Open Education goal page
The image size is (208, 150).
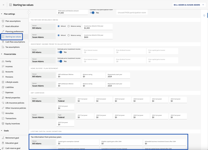tap(12, 143)
